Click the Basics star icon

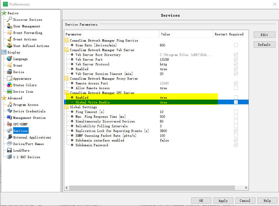4,13
